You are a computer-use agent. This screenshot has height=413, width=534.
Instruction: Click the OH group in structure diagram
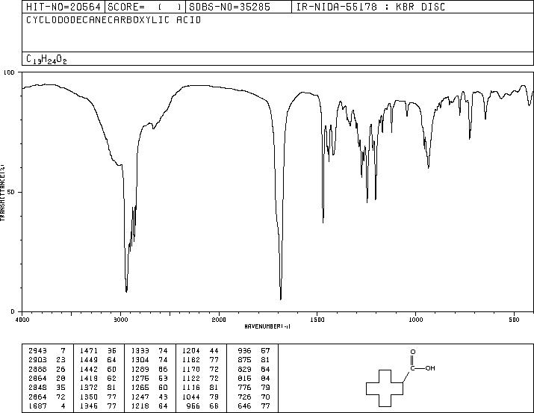(x=430, y=368)
